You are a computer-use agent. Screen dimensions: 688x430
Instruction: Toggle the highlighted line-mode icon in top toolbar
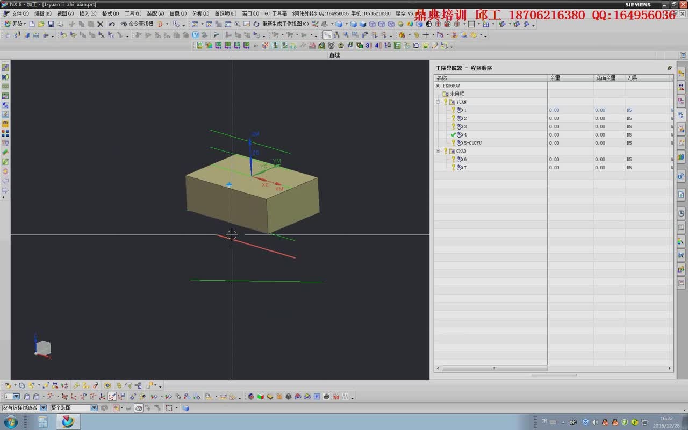coord(327,35)
